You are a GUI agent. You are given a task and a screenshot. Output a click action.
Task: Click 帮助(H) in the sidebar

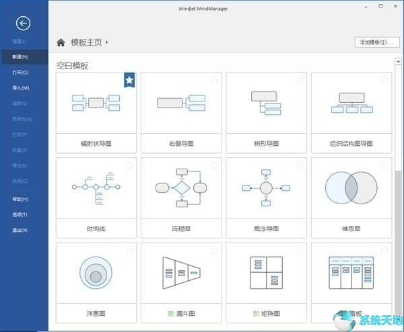[24, 199]
